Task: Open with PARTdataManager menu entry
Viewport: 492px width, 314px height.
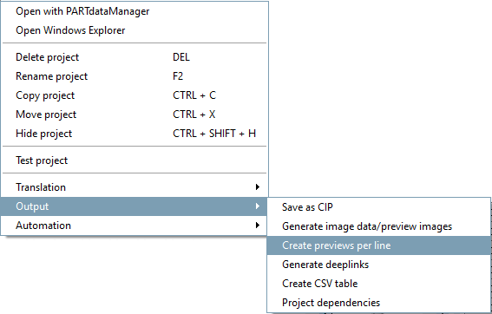Action: pos(134,11)
